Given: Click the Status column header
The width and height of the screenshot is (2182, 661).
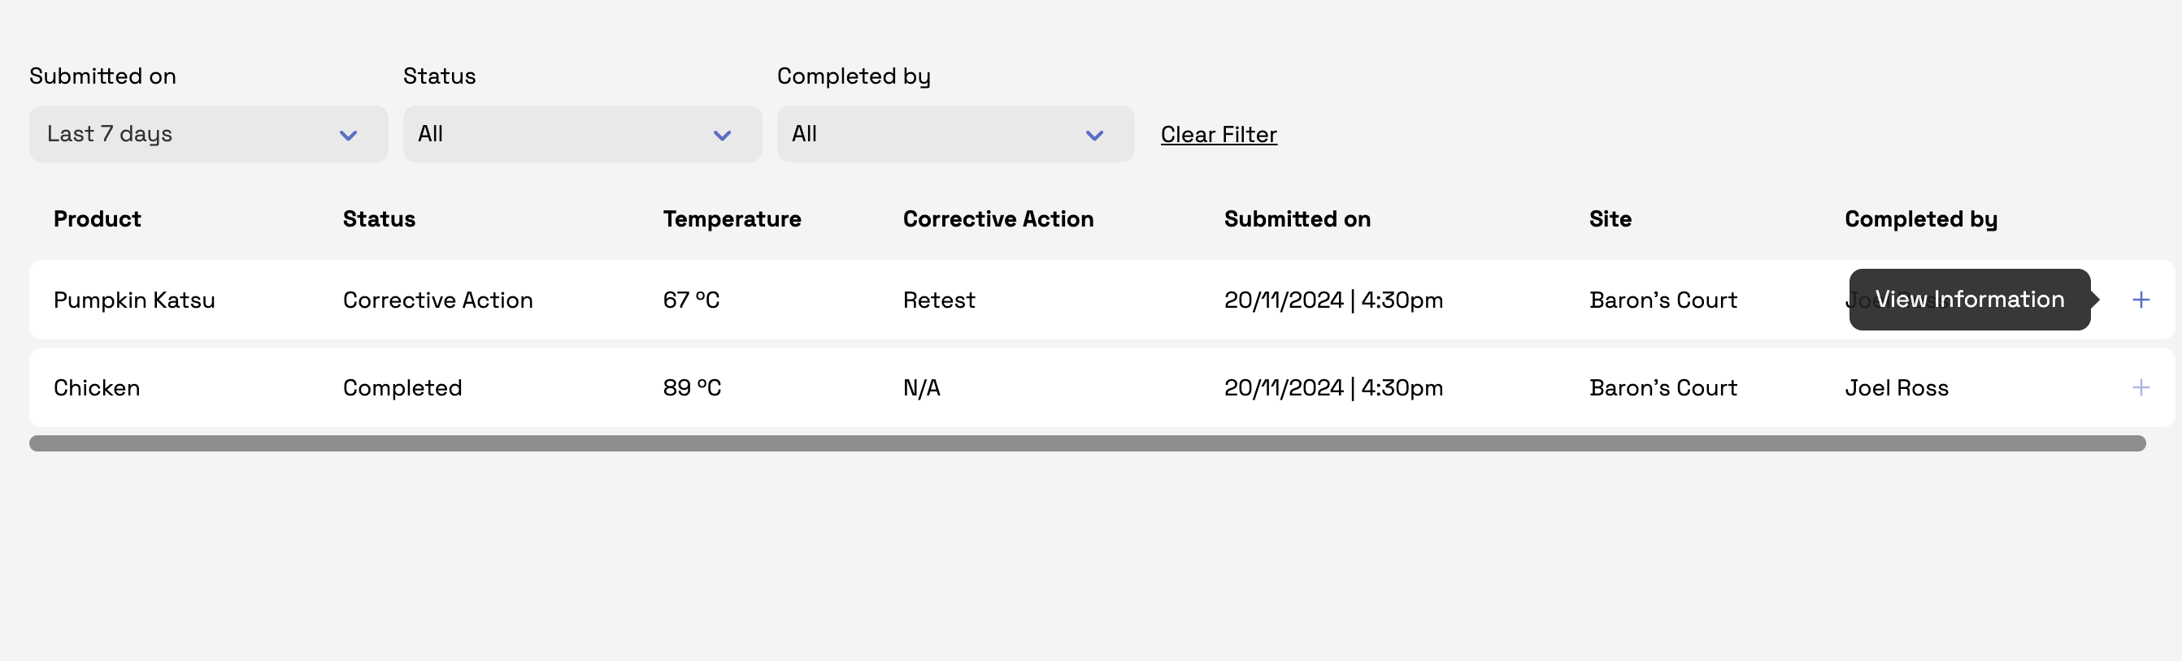Looking at the screenshot, I should tap(379, 219).
